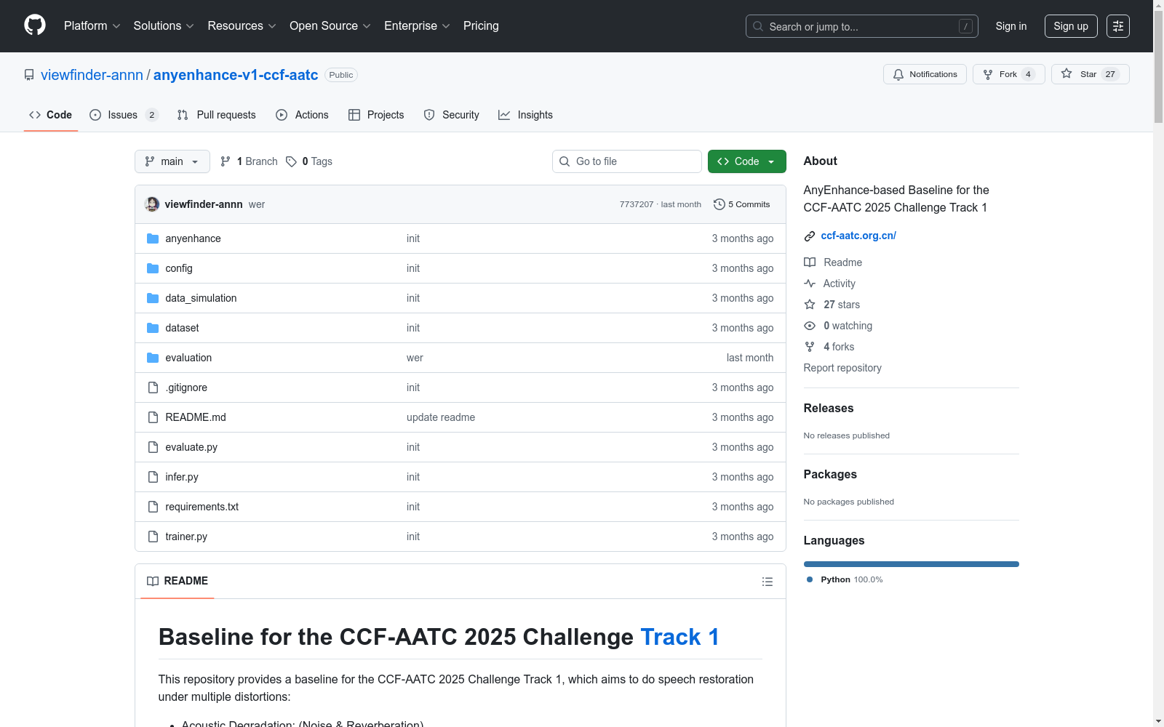
Task: Open the main branch selector dropdown
Action: click(x=172, y=161)
